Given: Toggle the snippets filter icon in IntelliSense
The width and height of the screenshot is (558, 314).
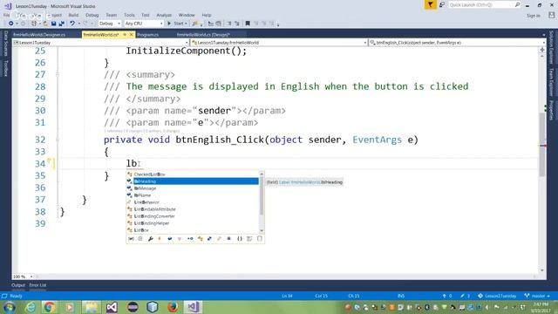Looking at the screenshot, I should [260, 239].
